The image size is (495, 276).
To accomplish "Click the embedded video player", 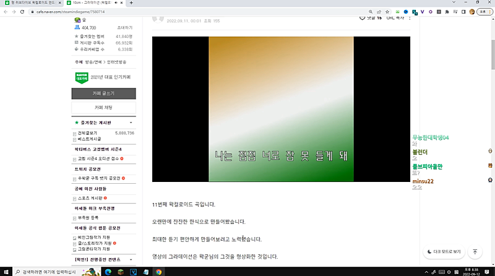I will [x=281, y=109].
